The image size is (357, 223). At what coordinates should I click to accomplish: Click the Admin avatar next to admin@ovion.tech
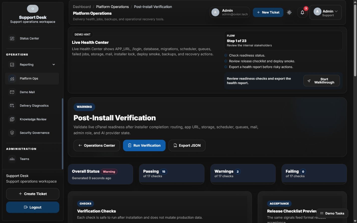(215, 12)
